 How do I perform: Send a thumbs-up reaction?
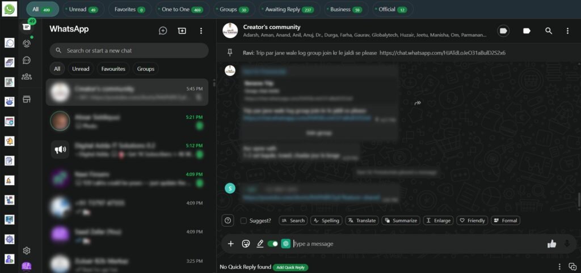[x=551, y=244]
